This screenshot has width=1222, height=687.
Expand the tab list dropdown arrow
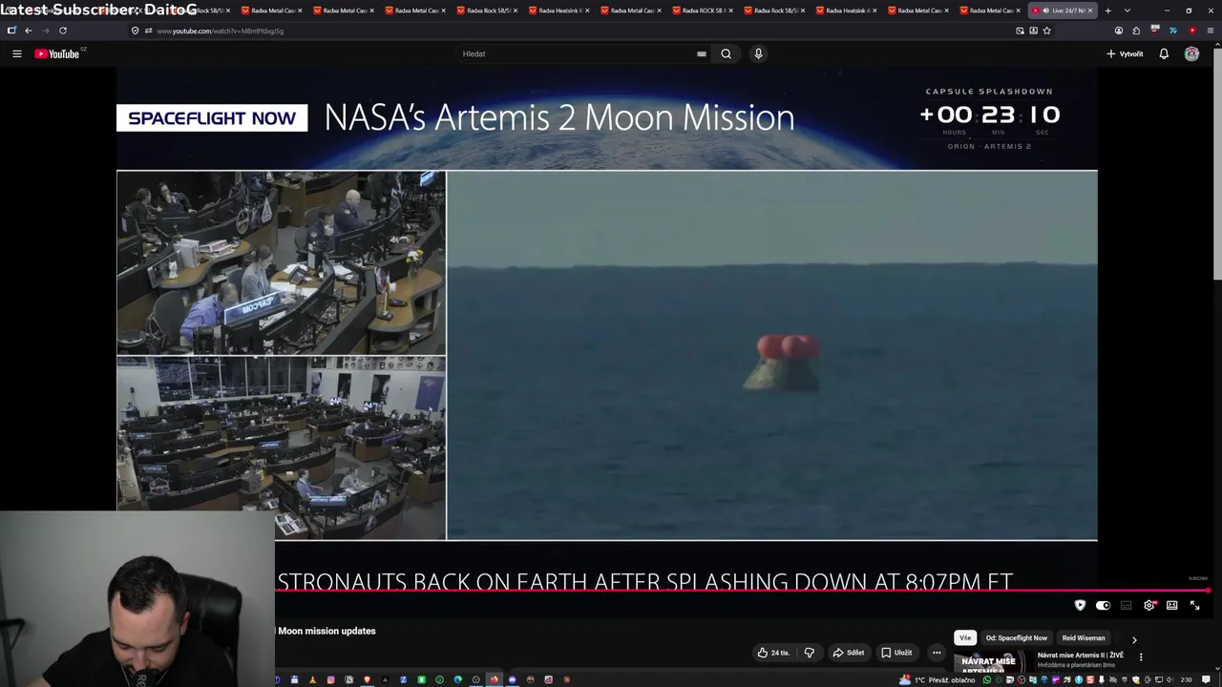coord(1127,10)
